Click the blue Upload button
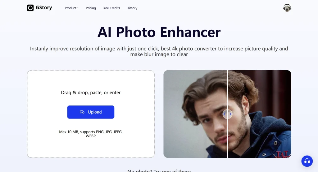 coord(91,112)
